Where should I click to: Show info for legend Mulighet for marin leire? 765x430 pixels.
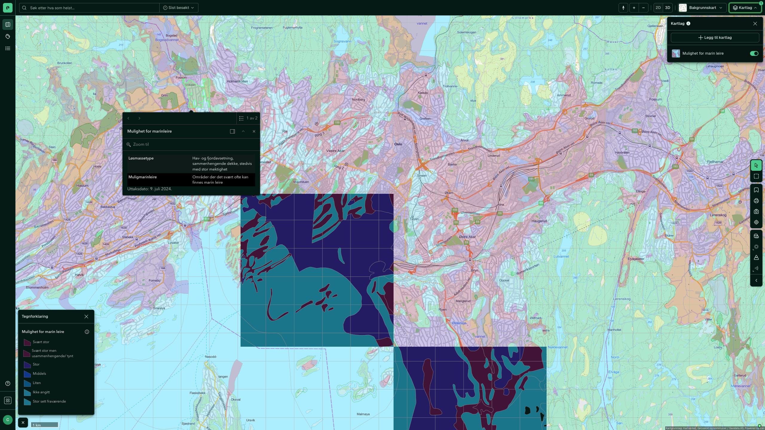pyautogui.click(x=87, y=332)
